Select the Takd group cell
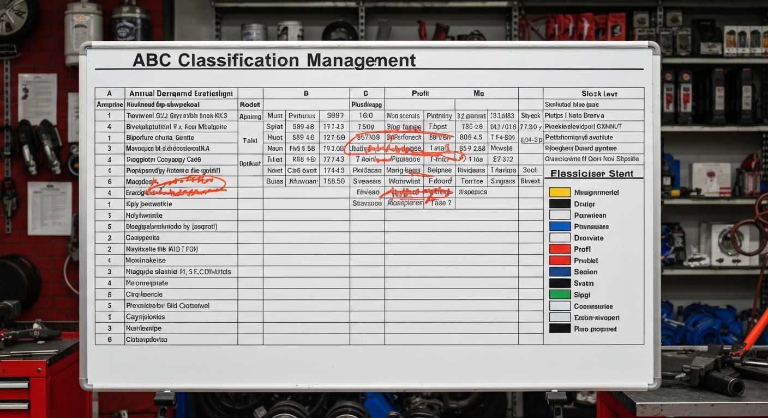This screenshot has height=418, width=768. click(250, 140)
